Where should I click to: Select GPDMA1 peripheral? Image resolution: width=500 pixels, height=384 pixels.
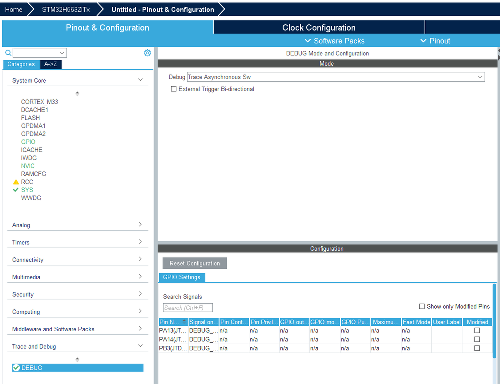pyautogui.click(x=33, y=126)
